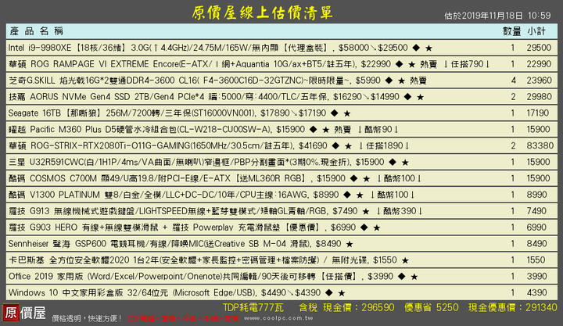
Task: Select the 曜越 Pacific M360 Plus row
Action: pos(281,129)
